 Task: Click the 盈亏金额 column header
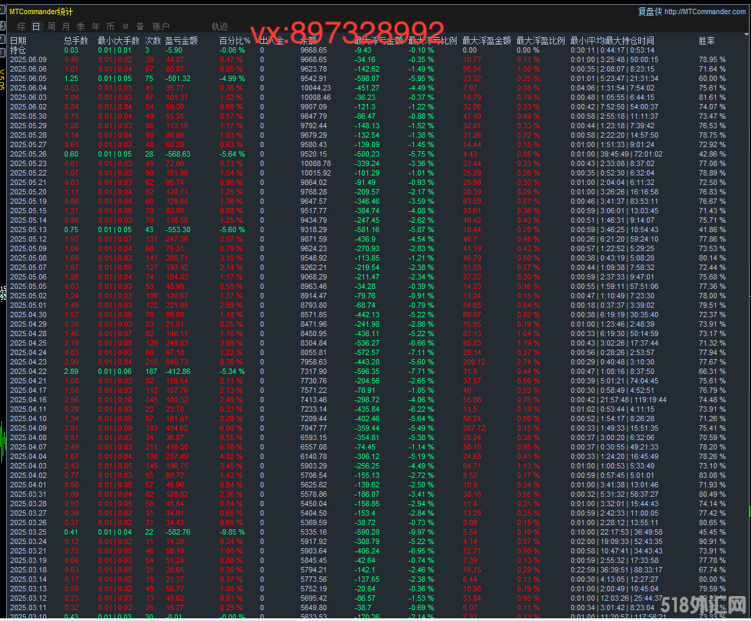pos(181,40)
